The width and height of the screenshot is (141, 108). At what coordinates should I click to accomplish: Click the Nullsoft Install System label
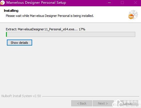click(x=21, y=96)
